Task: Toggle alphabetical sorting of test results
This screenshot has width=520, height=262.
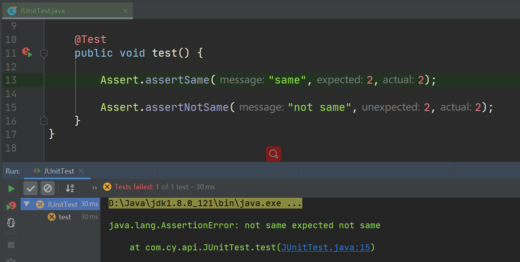Action: [x=69, y=188]
